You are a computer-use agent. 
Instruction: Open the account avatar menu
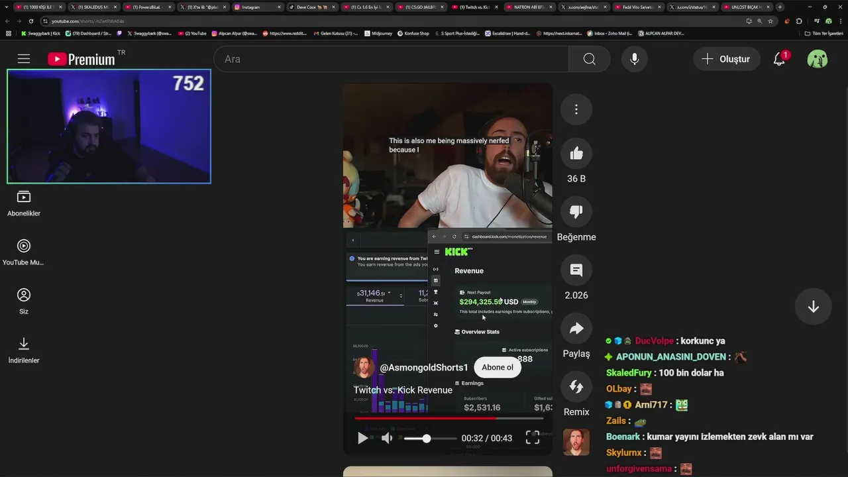click(x=818, y=59)
